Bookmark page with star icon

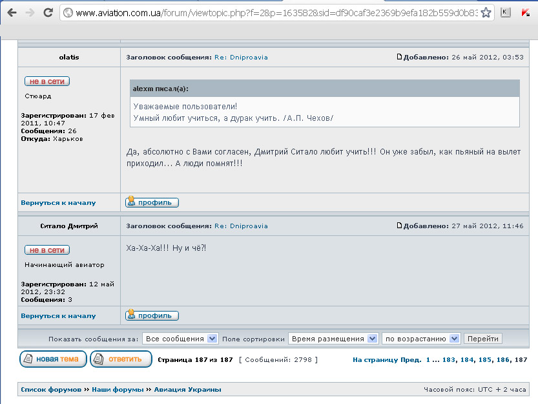click(486, 12)
